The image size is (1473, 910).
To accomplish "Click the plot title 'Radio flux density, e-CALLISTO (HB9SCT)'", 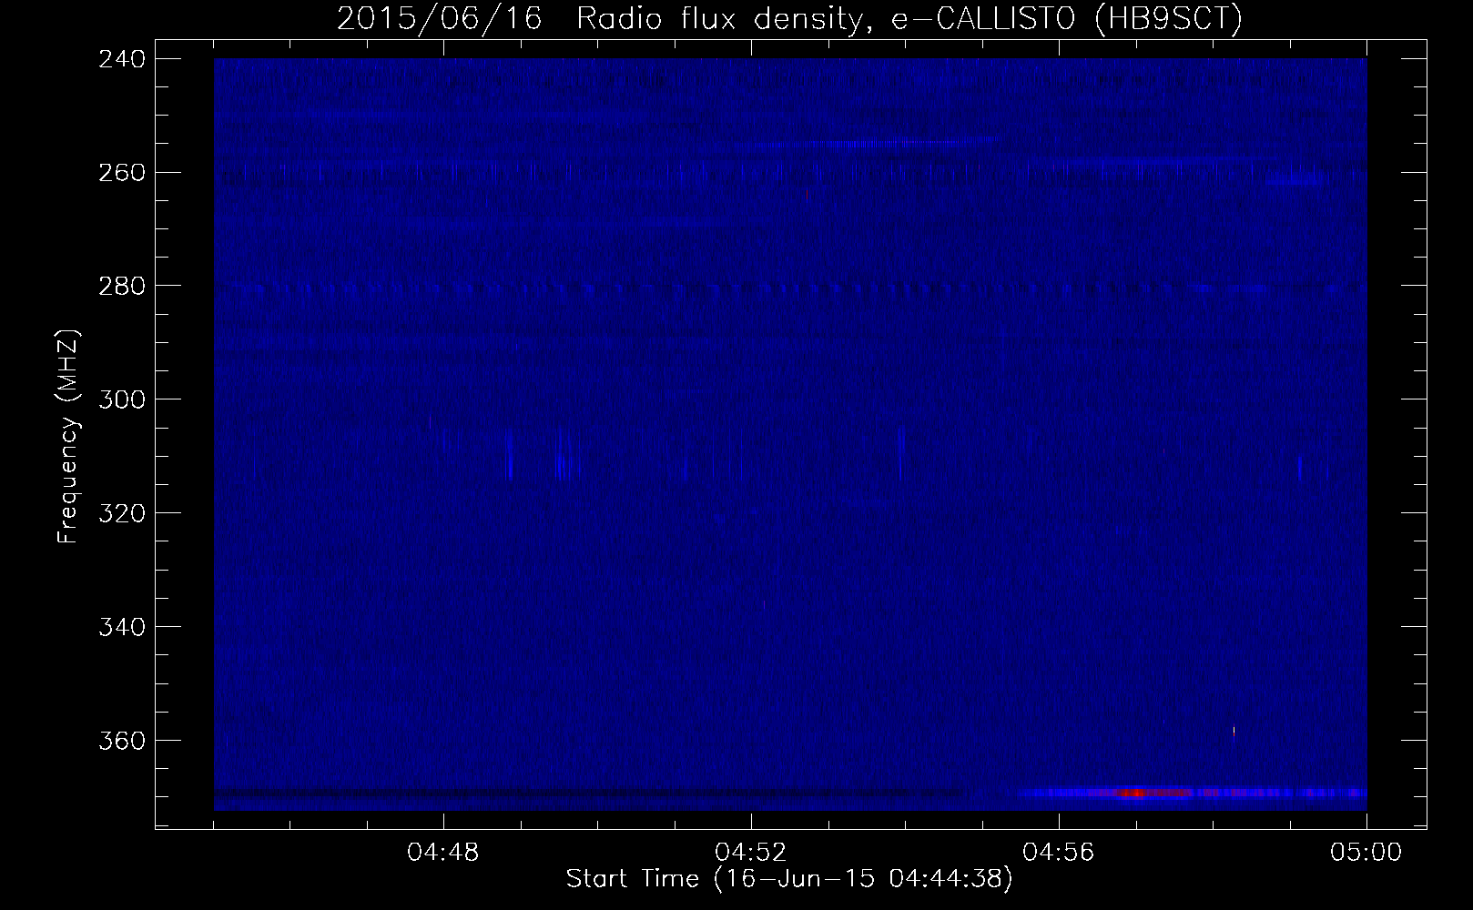I will click(909, 19).
